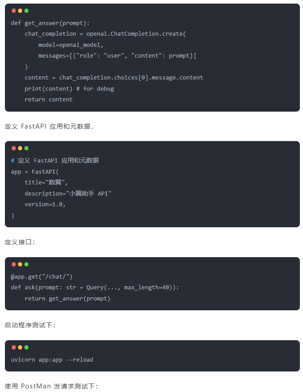Click the title="数翼" line in code
The width and height of the screenshot is (303, 392).
46,183
